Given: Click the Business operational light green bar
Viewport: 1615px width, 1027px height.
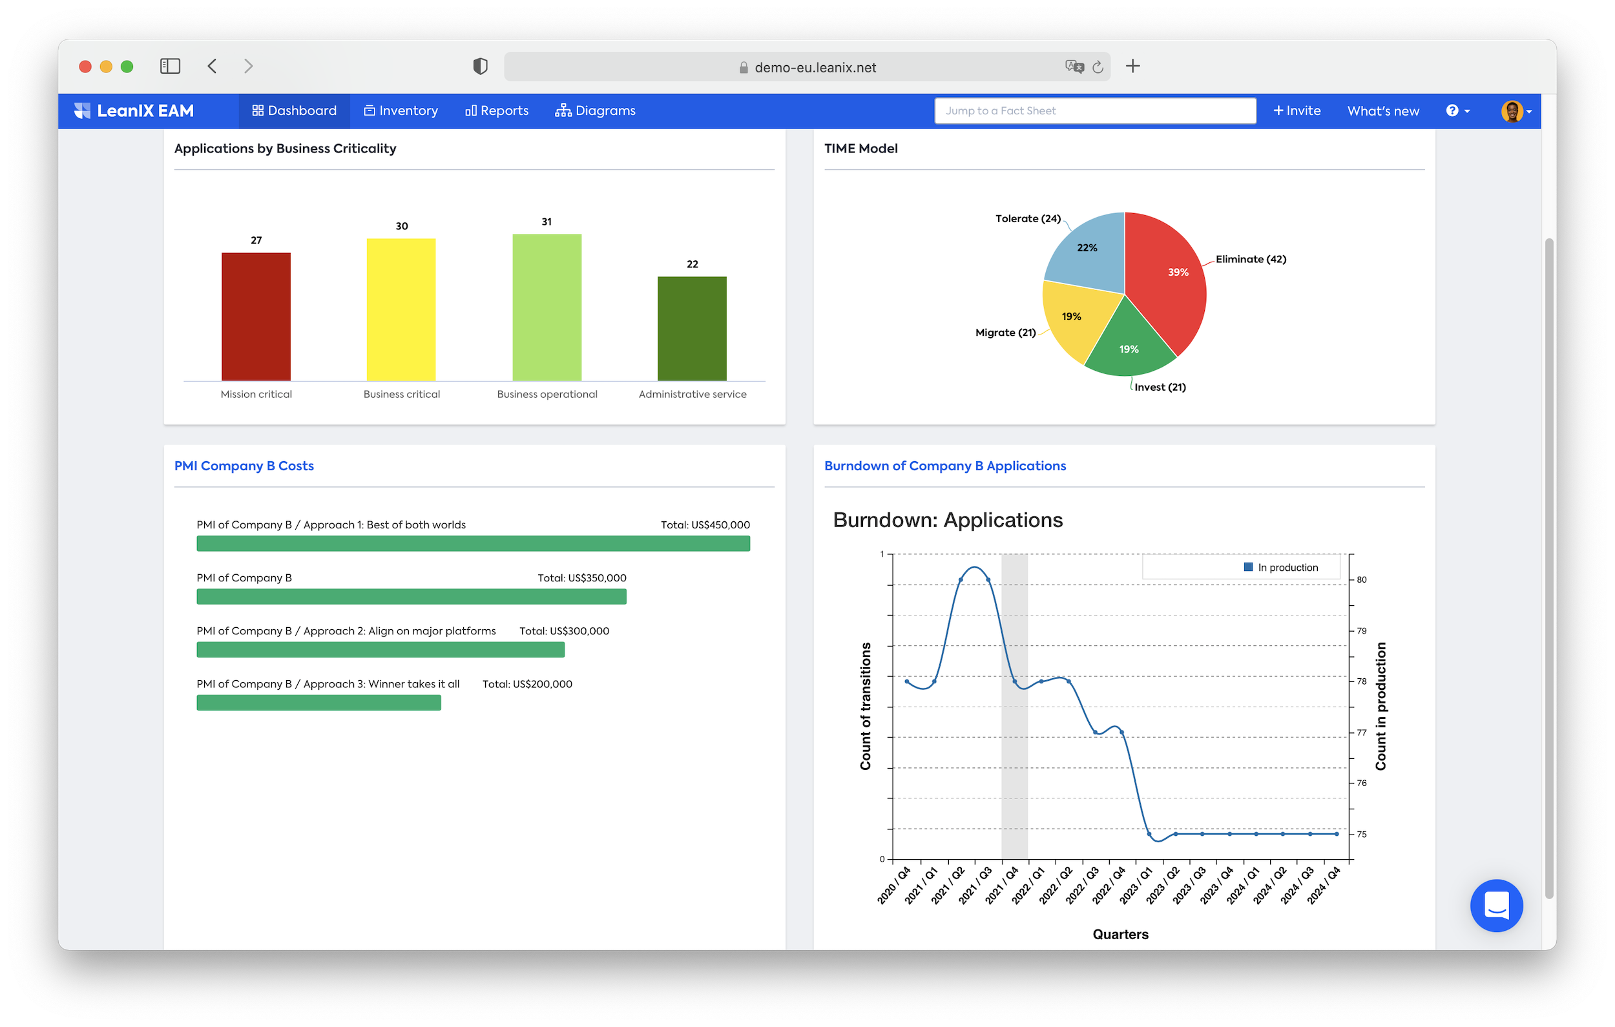Looking at the screenshot, I should pyautogui.click(x=547, y=307).
